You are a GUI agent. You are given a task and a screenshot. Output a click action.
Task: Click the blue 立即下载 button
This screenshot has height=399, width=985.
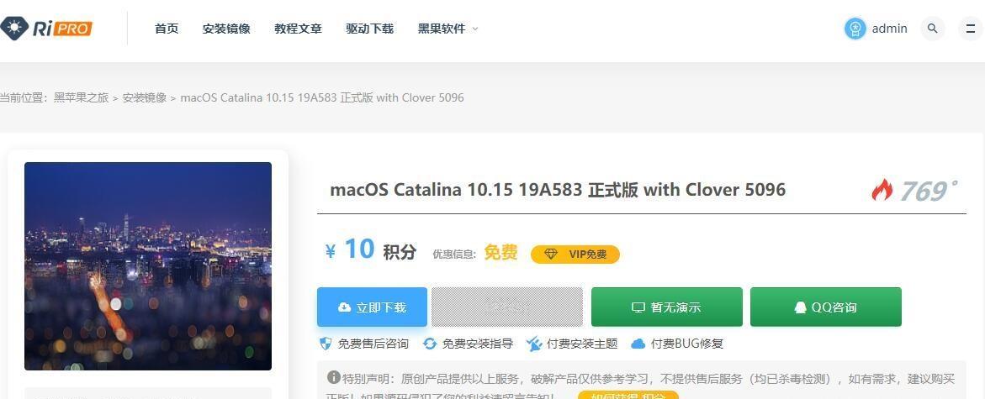click(372, 307)
